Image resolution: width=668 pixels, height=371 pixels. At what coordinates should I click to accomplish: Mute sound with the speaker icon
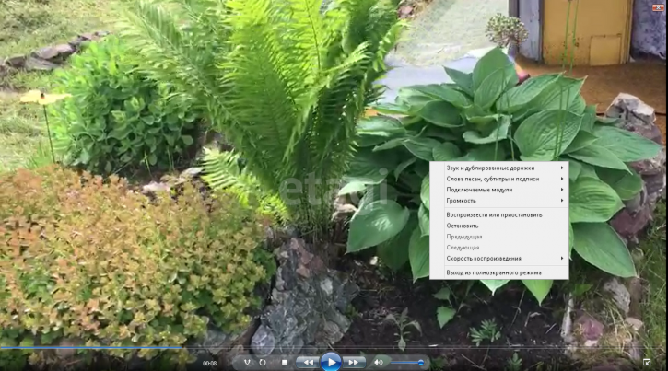(x=378, y=363)
